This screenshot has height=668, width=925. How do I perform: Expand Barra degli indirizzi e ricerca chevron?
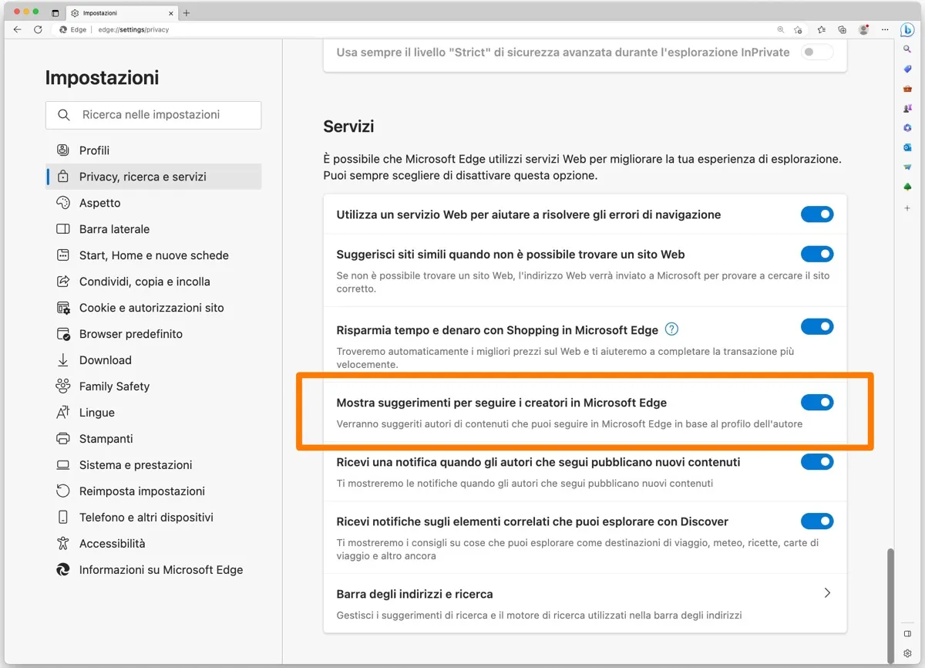827,593
